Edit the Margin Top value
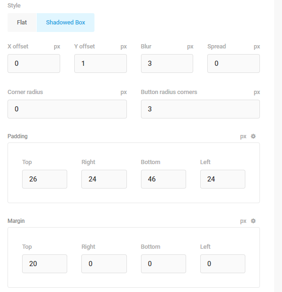The width and height of the screenshot is (282, 292). 45,264
